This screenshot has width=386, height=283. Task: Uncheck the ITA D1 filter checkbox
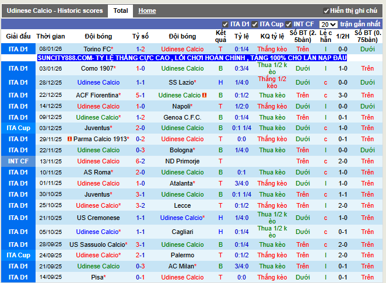tap(225, 25)
